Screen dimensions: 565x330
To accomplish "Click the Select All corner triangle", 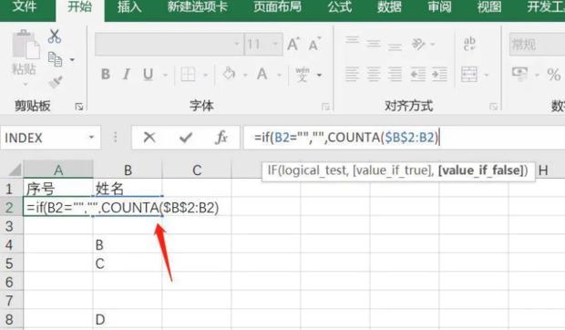I will pos(15,170).
